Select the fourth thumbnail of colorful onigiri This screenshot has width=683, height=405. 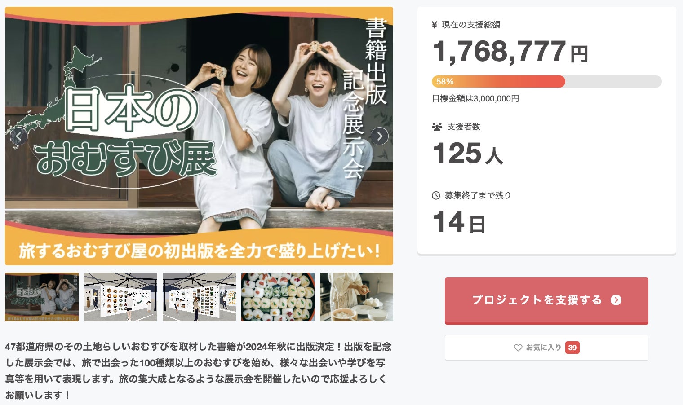[278, 297]
